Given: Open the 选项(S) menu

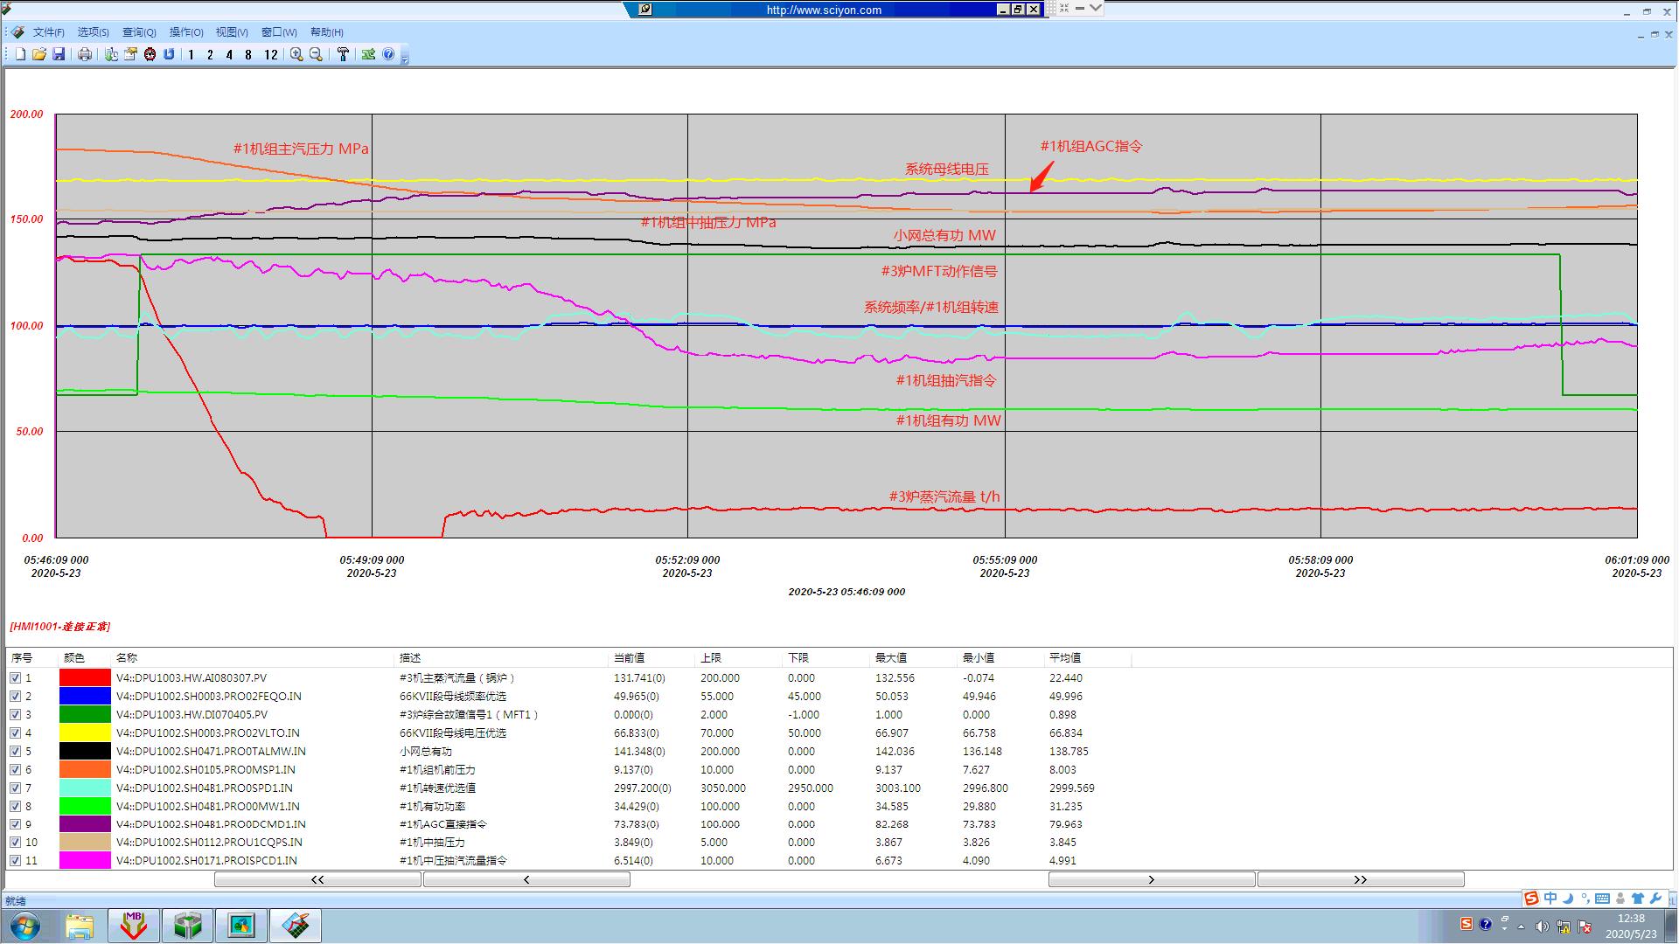Looking at the screenshot, I should click(x=94, y=32).
